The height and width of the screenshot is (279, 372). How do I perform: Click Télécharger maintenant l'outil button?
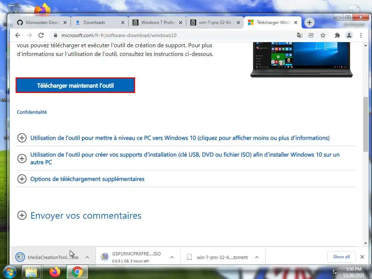76,85
